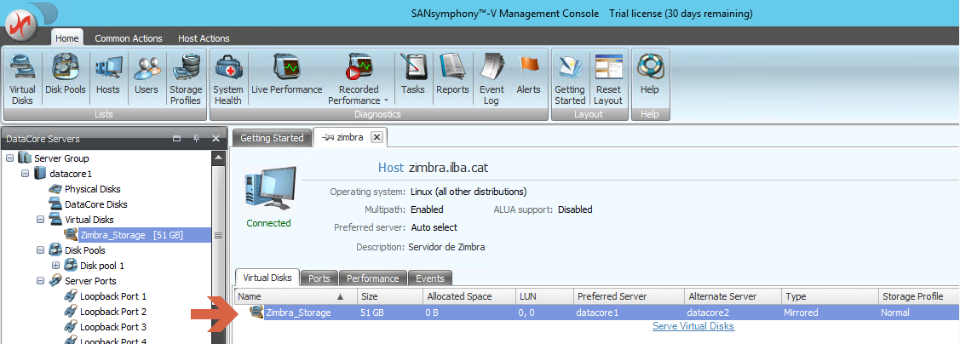
Task: Open the Performance tab of the host
Action: pyautogui.click(x=372, y=278)
